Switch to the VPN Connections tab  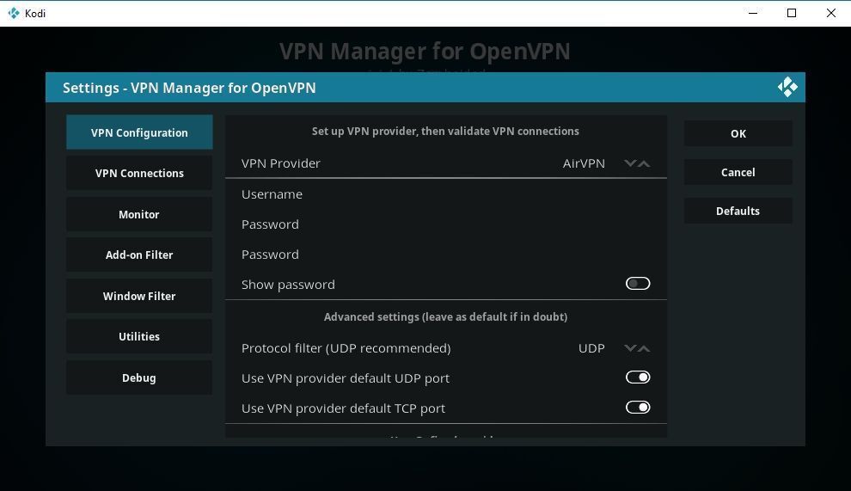click(x=139, y=173)
